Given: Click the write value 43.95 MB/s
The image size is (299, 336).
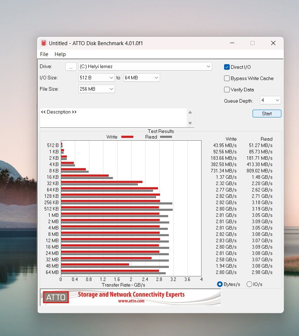Looking at the screenshot, I should (225, 145).
